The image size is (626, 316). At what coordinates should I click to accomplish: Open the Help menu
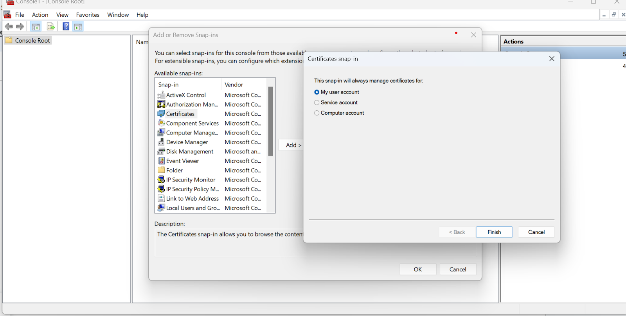coord(142,15)
